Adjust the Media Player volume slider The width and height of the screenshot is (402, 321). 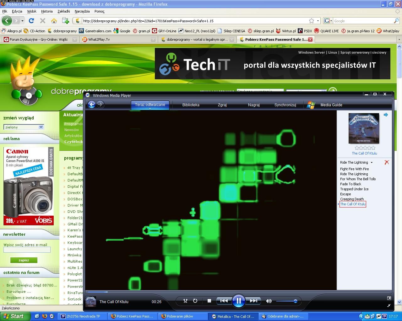tap(287, 301)
